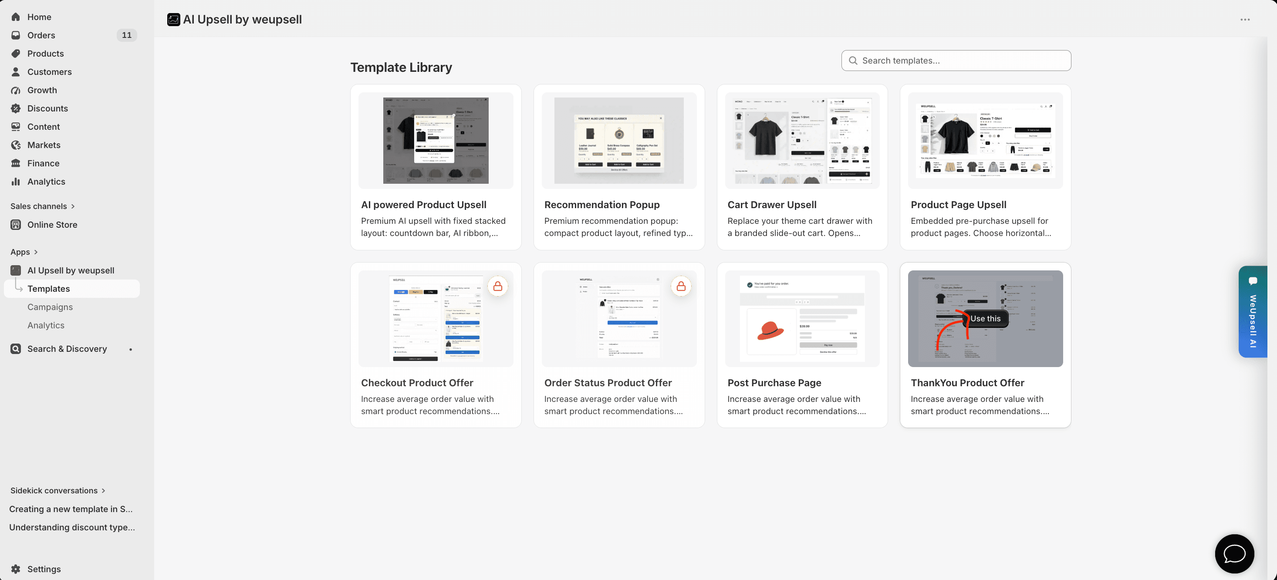Viewport: 1277px width, 580px height.
Task: Click the Discounts badge icon
Action: tap(16, 108)
